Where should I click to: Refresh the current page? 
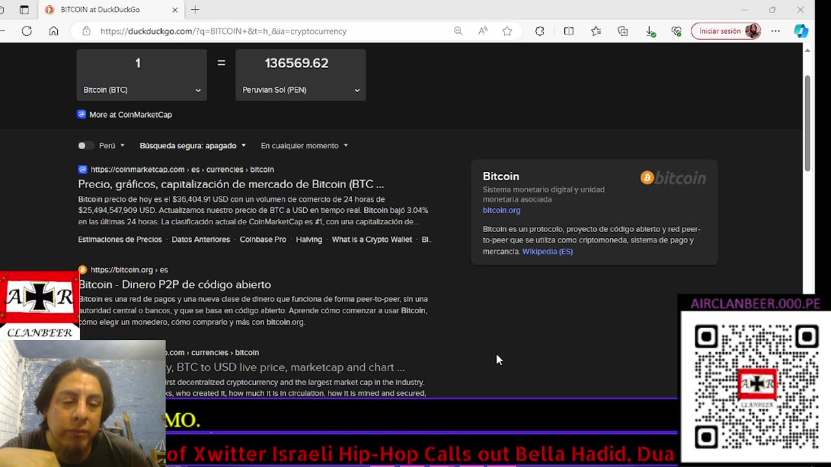point(27,31)
